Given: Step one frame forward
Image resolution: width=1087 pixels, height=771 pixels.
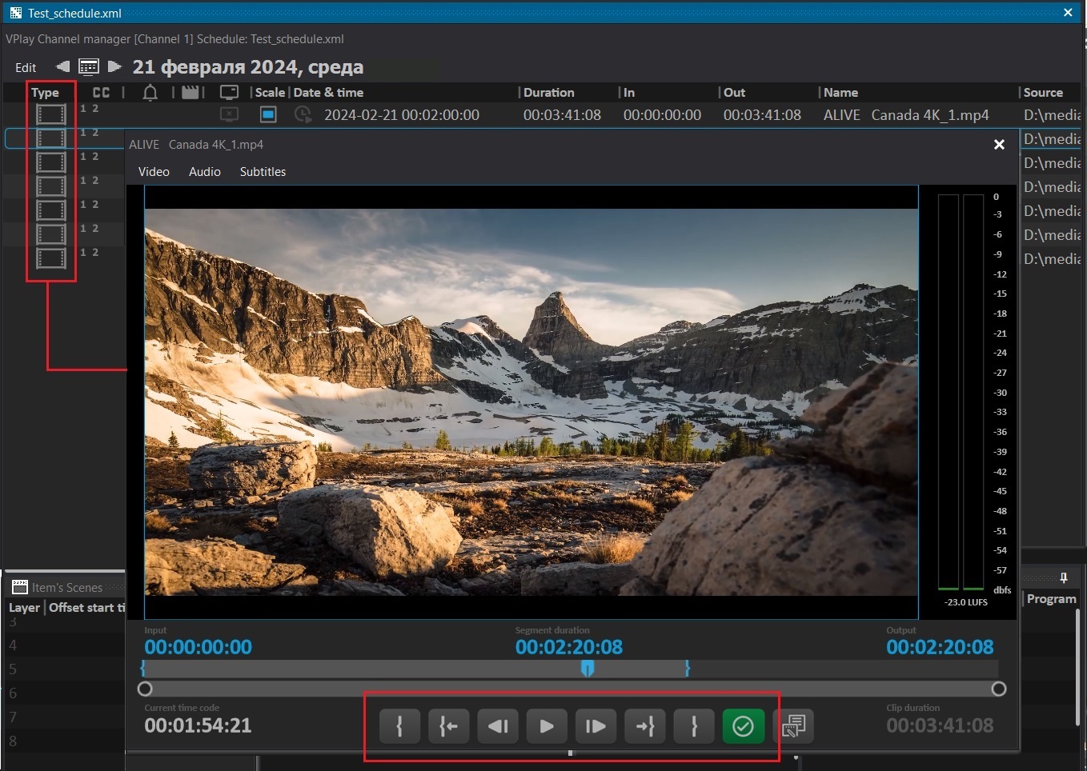Looking at the screenshot, I should coord(596,726).
